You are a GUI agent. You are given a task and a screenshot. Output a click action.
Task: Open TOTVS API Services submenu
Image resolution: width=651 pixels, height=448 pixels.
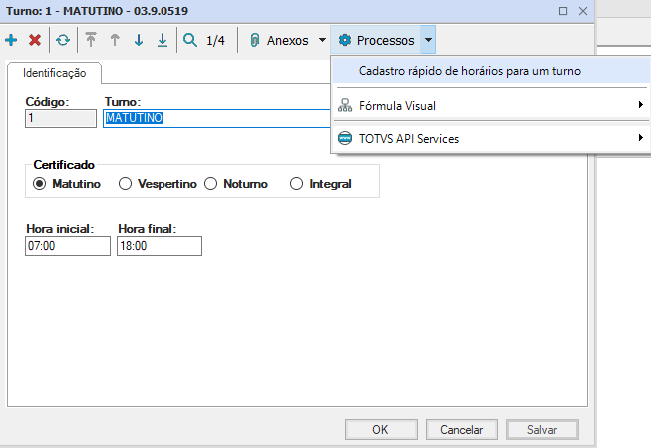click(x=488, y=138)
